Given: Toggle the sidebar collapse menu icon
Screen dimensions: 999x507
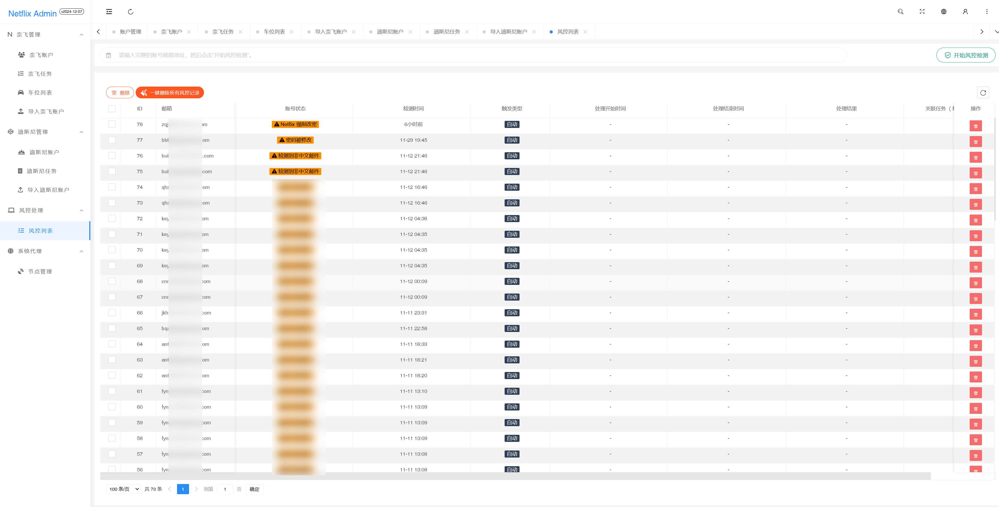Looking at the screenshot, I should pos(109,12).
